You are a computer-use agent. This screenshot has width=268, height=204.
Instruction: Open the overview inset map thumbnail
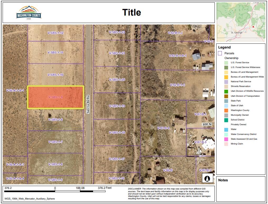[241, 22]
